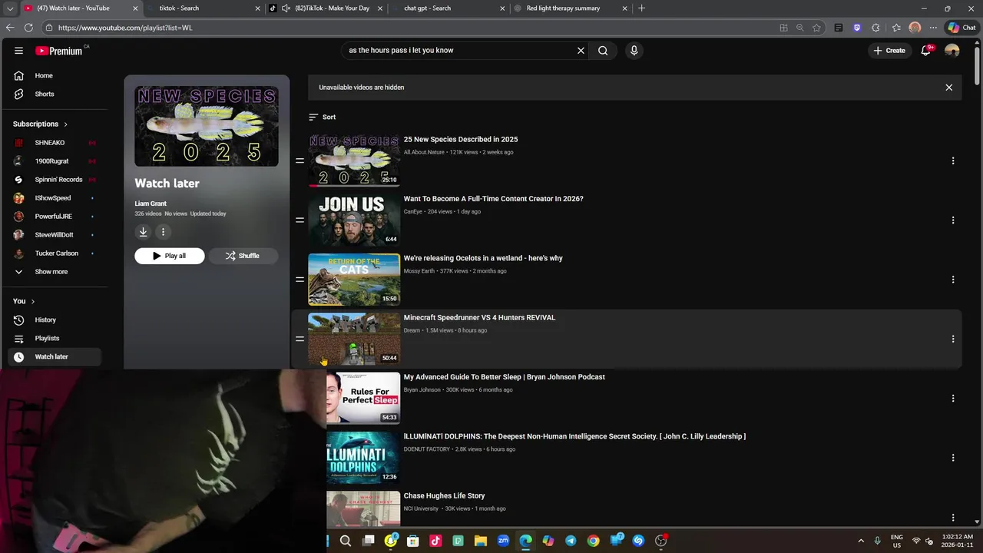Click the search magnifier button
This screenshot has height=553, width=983.
pos(603,51)
